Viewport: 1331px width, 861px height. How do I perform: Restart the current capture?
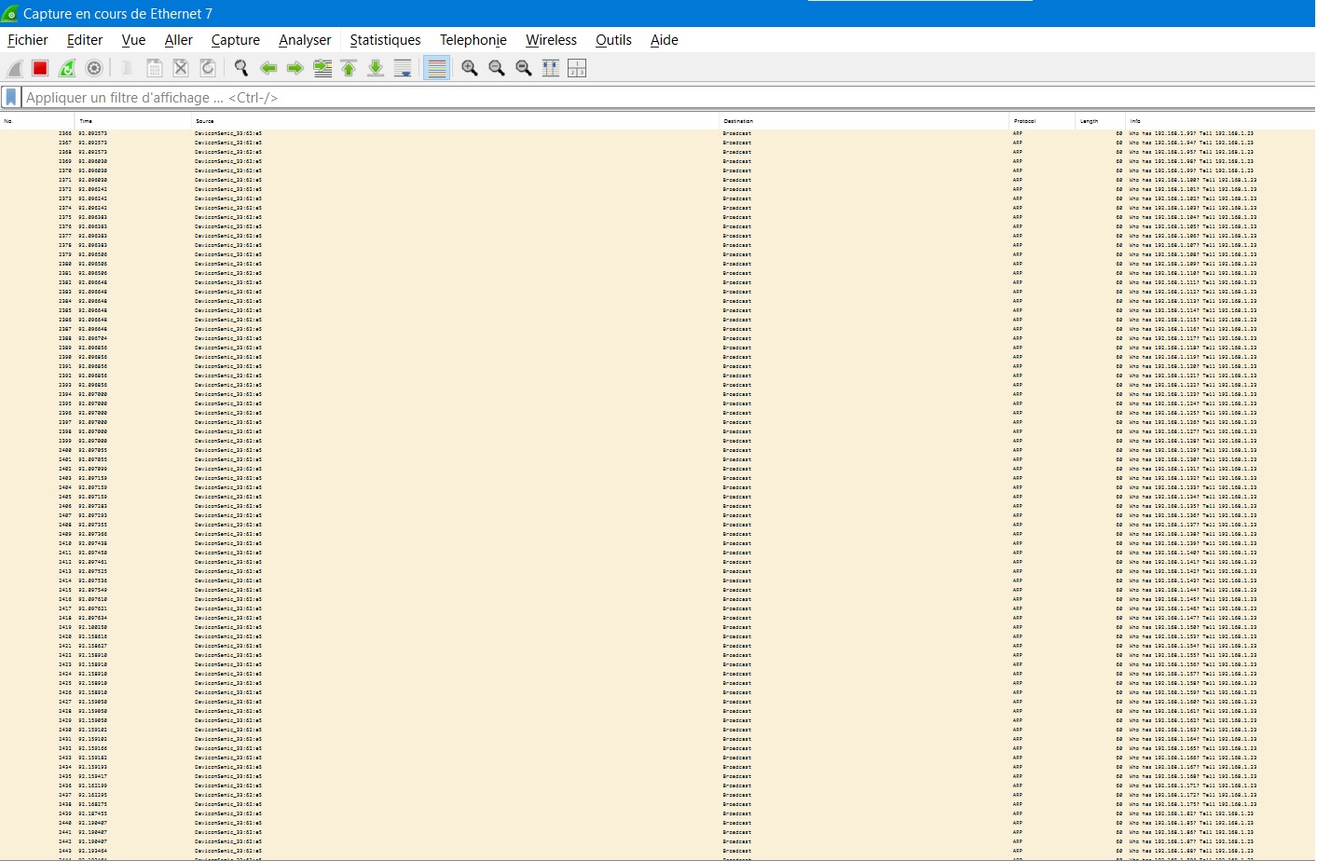click(x=67, y=68)
